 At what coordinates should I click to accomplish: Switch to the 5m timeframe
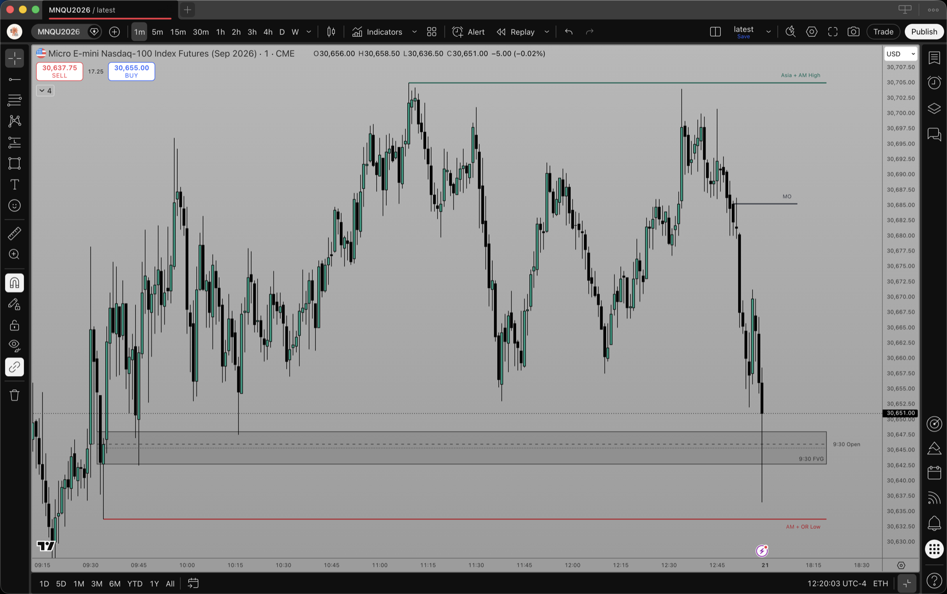[157, 32]
